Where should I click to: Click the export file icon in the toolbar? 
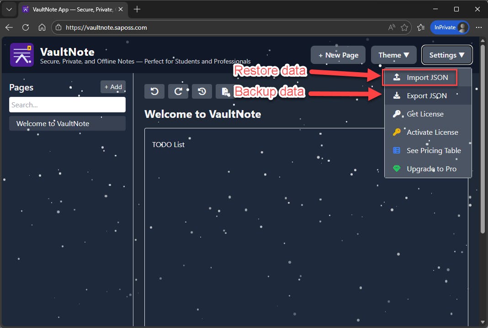click(225, 91)
